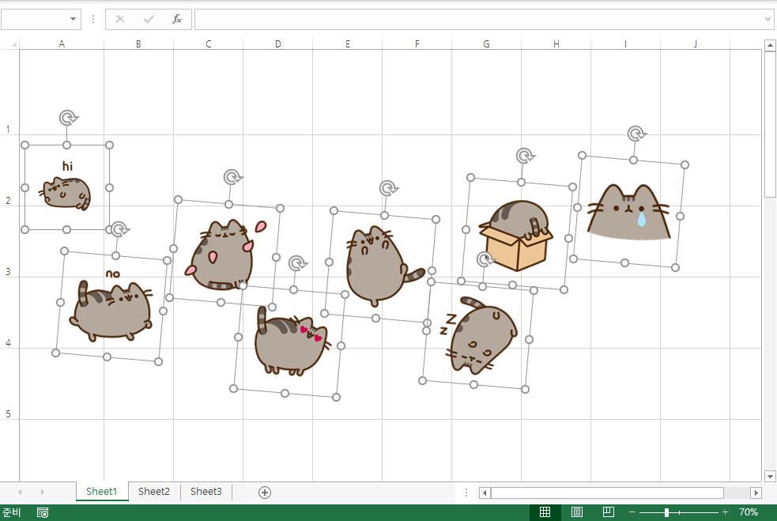This screenshot has width=777, height=521.
Task: Click rotation handle of 'no' cat picture
Action: 119,229
